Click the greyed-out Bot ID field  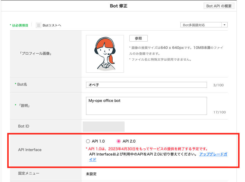(x=103, y=126)
